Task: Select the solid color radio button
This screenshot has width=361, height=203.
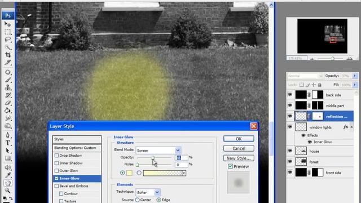Action: point(122,173)
